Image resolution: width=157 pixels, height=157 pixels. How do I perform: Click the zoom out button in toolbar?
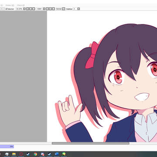click(31, 9)
